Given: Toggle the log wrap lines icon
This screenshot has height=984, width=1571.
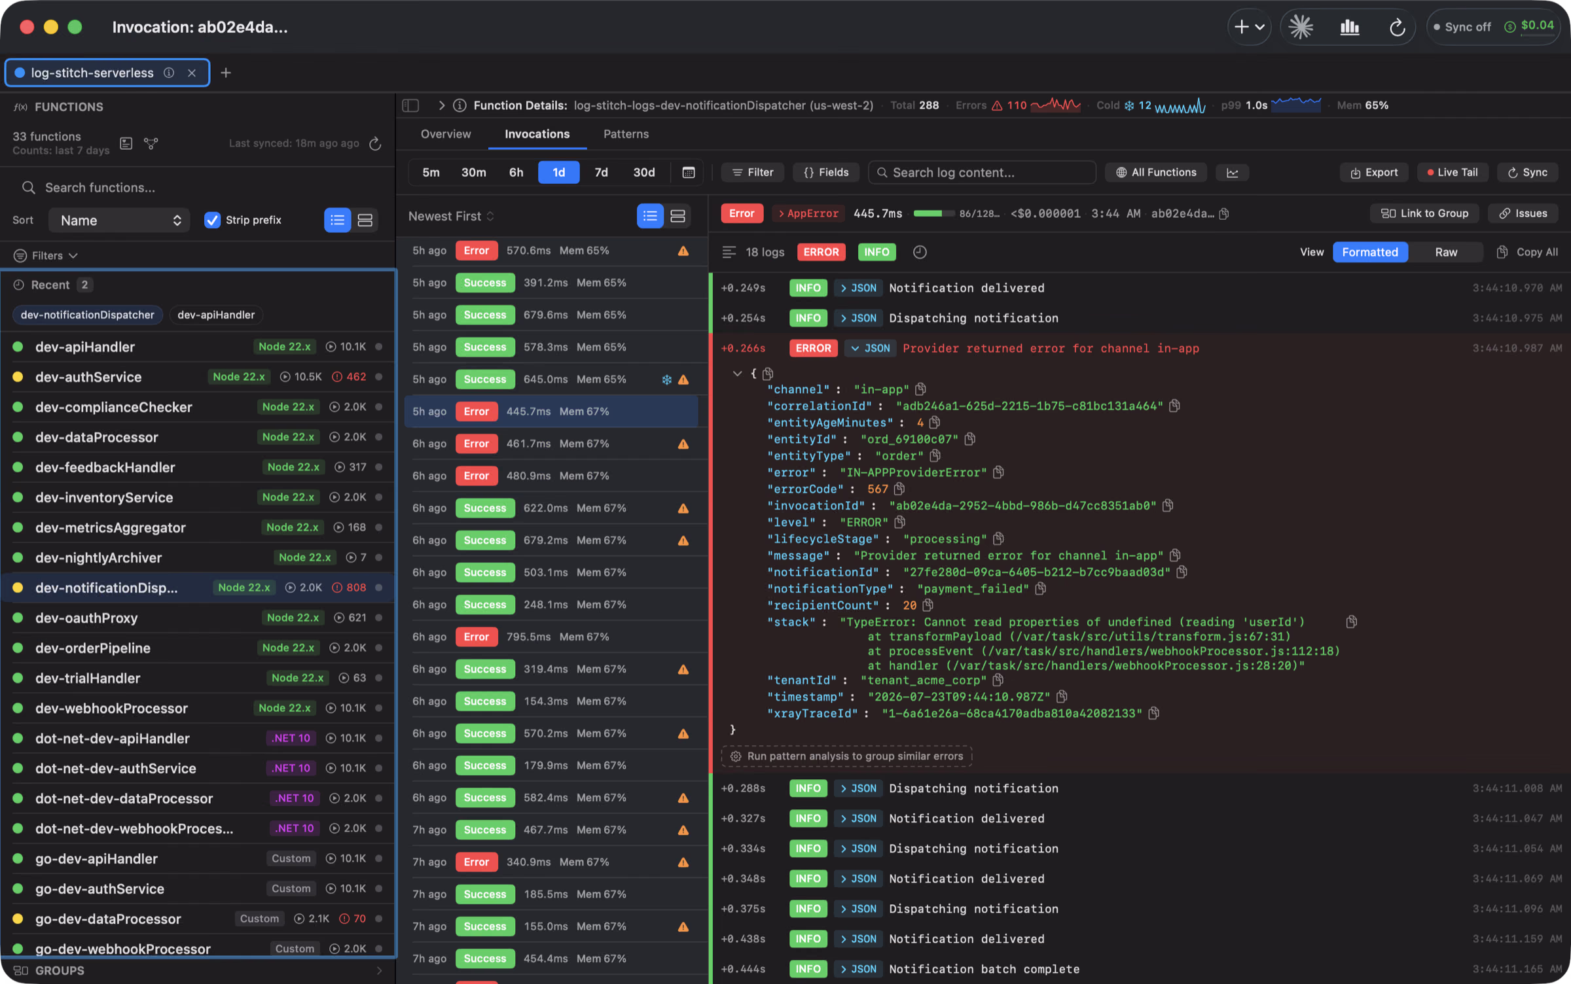Looking at the screenshot, I should [x=729, y=252].
